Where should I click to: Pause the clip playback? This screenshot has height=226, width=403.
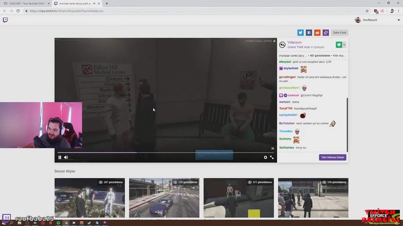60,157
